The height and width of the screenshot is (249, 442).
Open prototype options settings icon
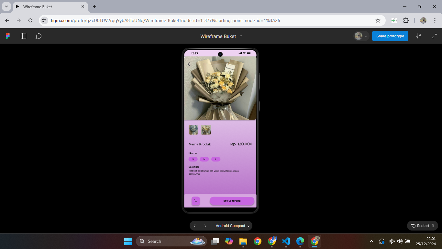click(x=419, y=36)
